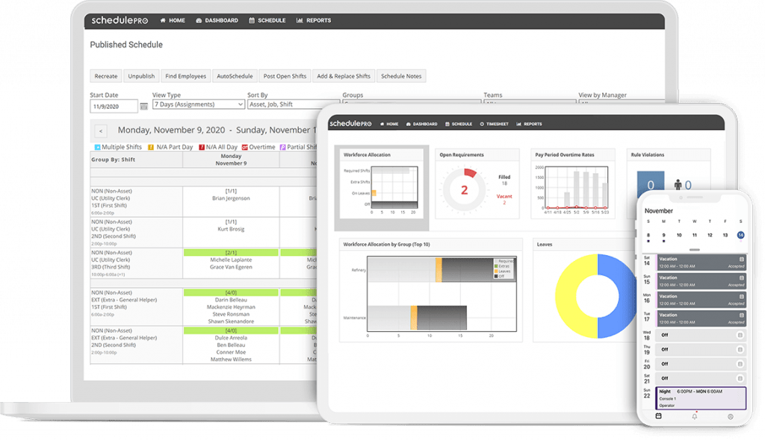Open Timesheet in tablet navigation bar

pos(495,124)
